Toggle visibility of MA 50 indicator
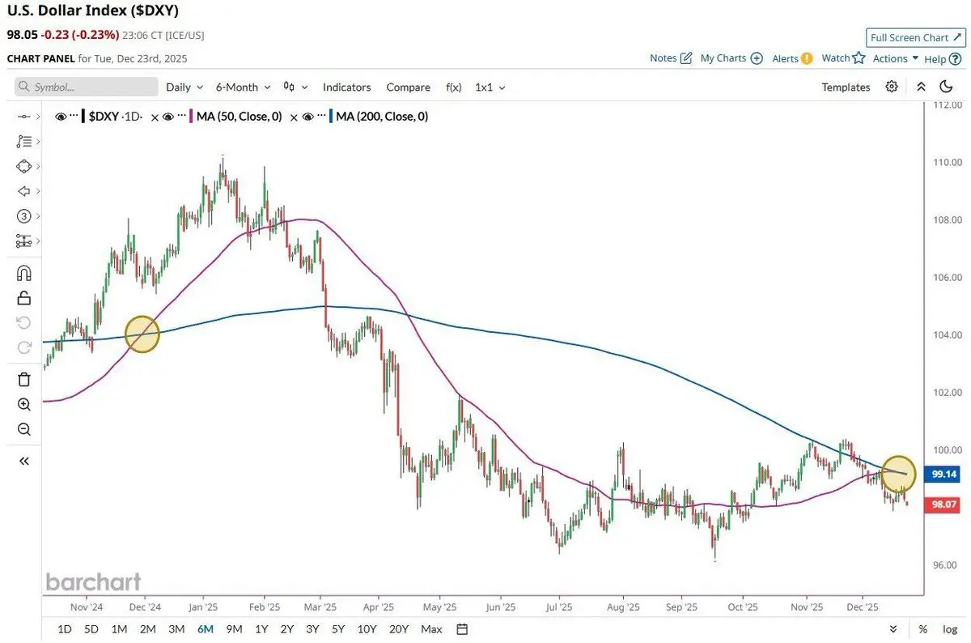 point(168,117)
